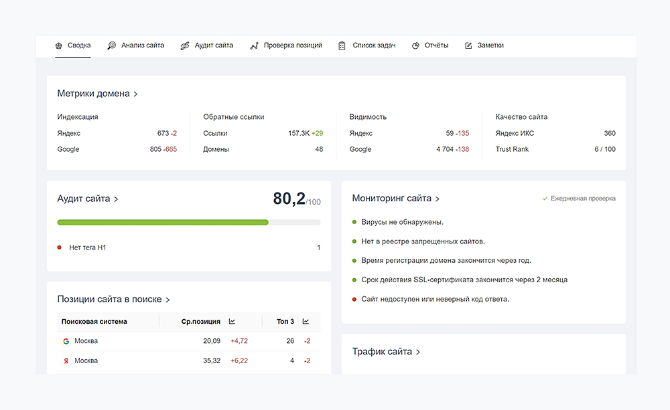Click the green audit score progress bar
Screen dimensions: 670x410
click(163, 222)
